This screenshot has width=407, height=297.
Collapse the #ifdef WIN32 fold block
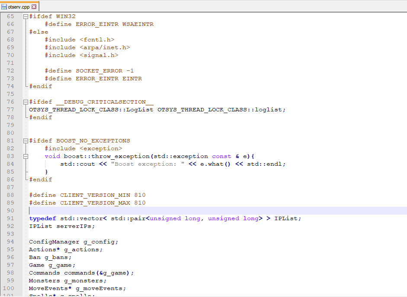pos(26,16)
